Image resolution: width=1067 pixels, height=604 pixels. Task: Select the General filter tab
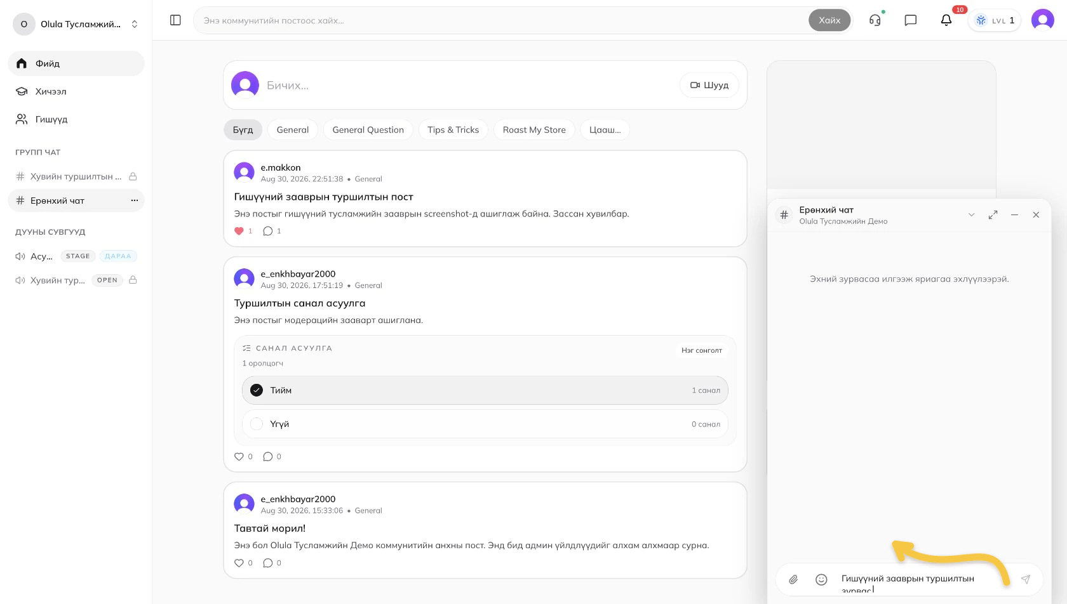point(293,129)
